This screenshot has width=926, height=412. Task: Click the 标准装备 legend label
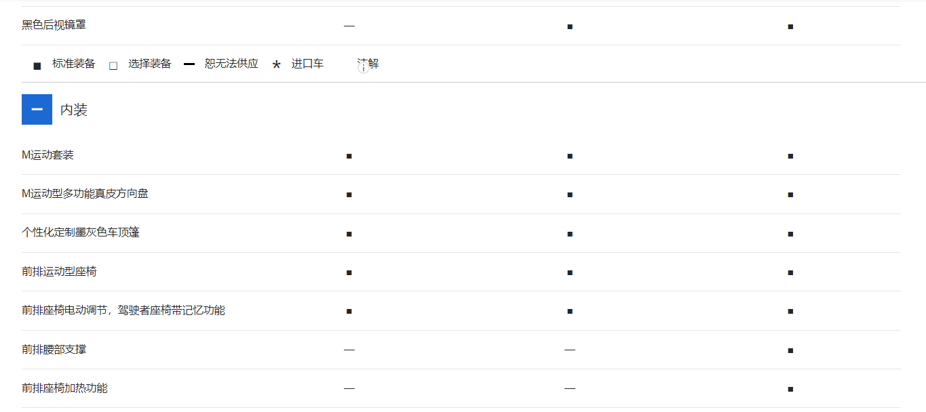(x=73, y=64)
